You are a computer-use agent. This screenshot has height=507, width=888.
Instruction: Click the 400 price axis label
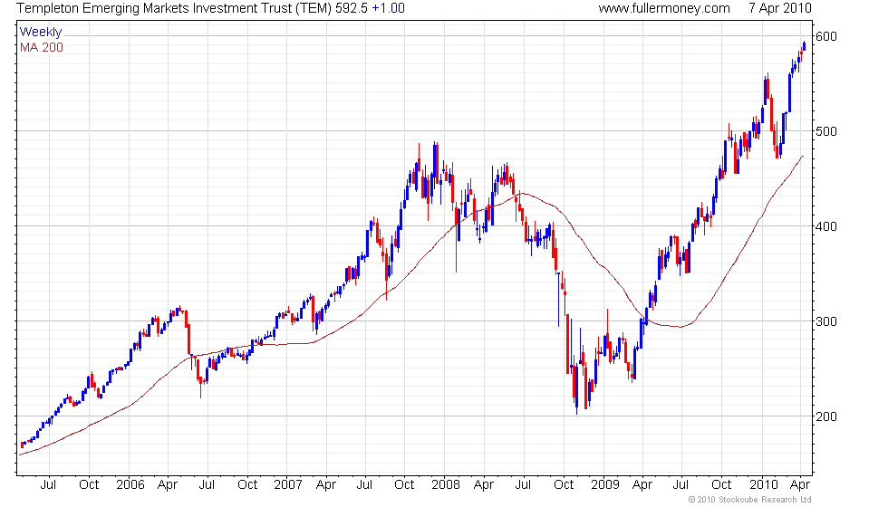tap(825, 226)
